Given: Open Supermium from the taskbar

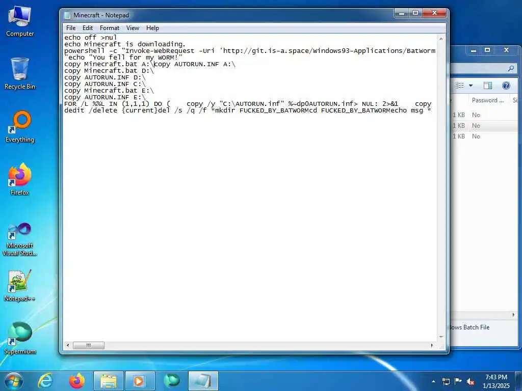Looking at the screenshot, I should (171, 381).
